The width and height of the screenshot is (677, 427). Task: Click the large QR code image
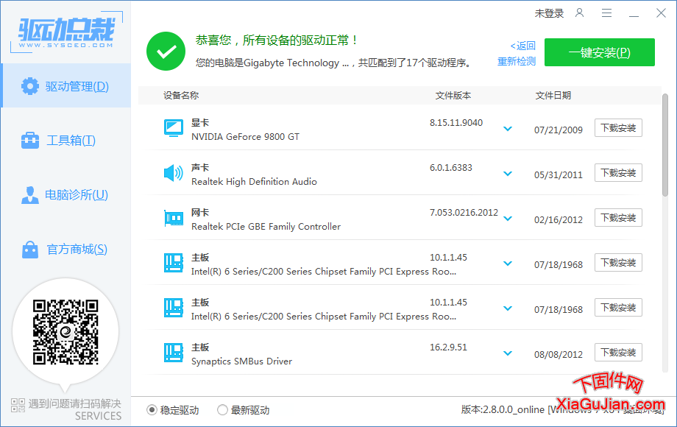pyautogui.click(x=65, y=332)
